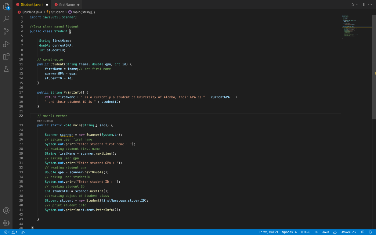
Task: Open the editor More Actions ellipsis
Action: point(370,4)
